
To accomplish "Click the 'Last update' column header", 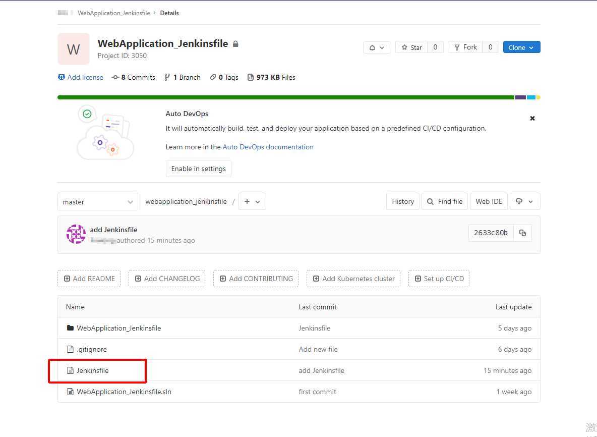I will (x=514, y=307).
